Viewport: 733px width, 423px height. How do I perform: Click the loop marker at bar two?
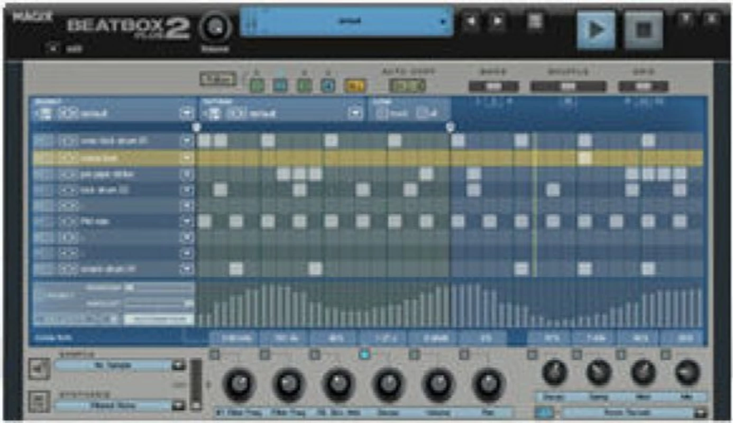click(451, 127)
